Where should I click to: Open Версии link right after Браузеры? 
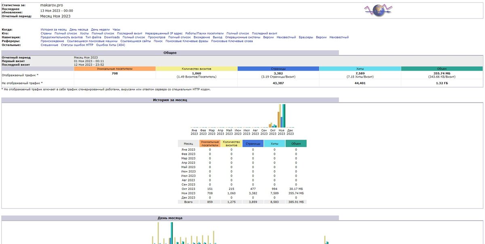(x=321, y=37)
